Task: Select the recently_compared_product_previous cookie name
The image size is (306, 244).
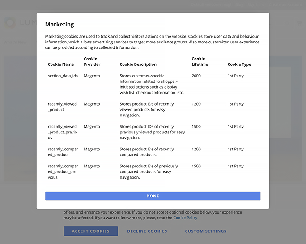Action: (x=62, y=171)
